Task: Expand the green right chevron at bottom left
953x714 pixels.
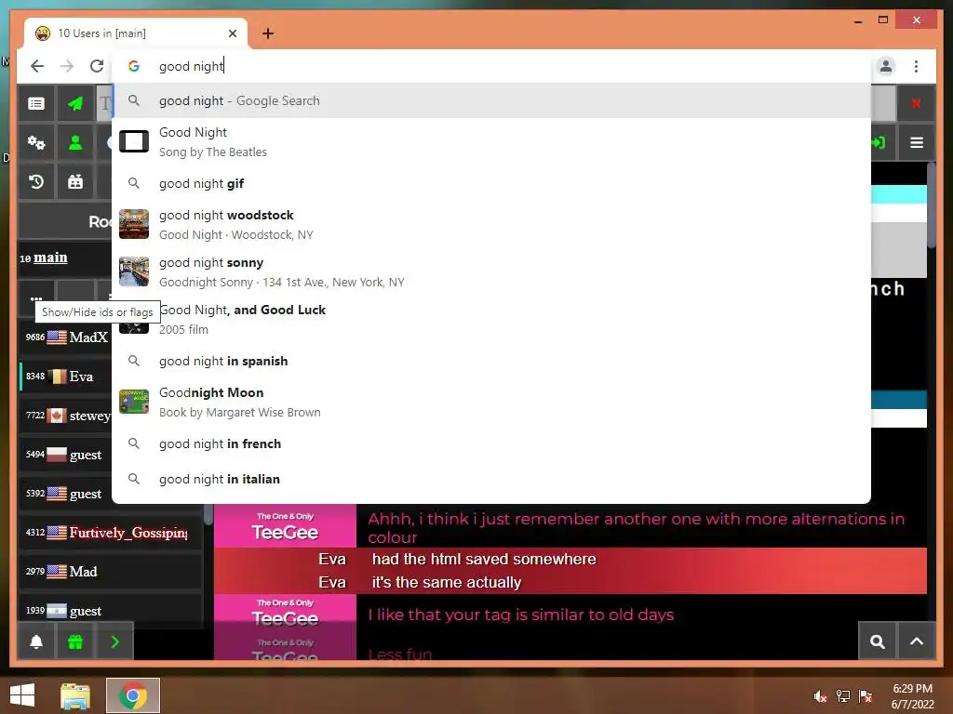Action: (114, 641)
